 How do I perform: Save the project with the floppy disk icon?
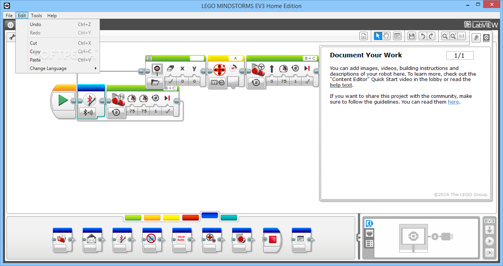click(x=412, y=36)
